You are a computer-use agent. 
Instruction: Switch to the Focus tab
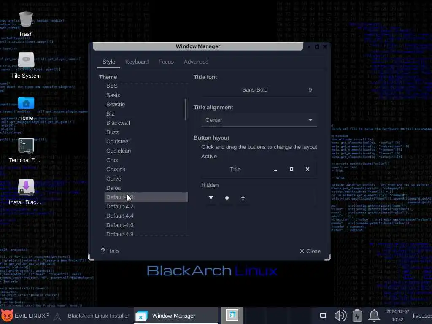click(x=166, y=62)
